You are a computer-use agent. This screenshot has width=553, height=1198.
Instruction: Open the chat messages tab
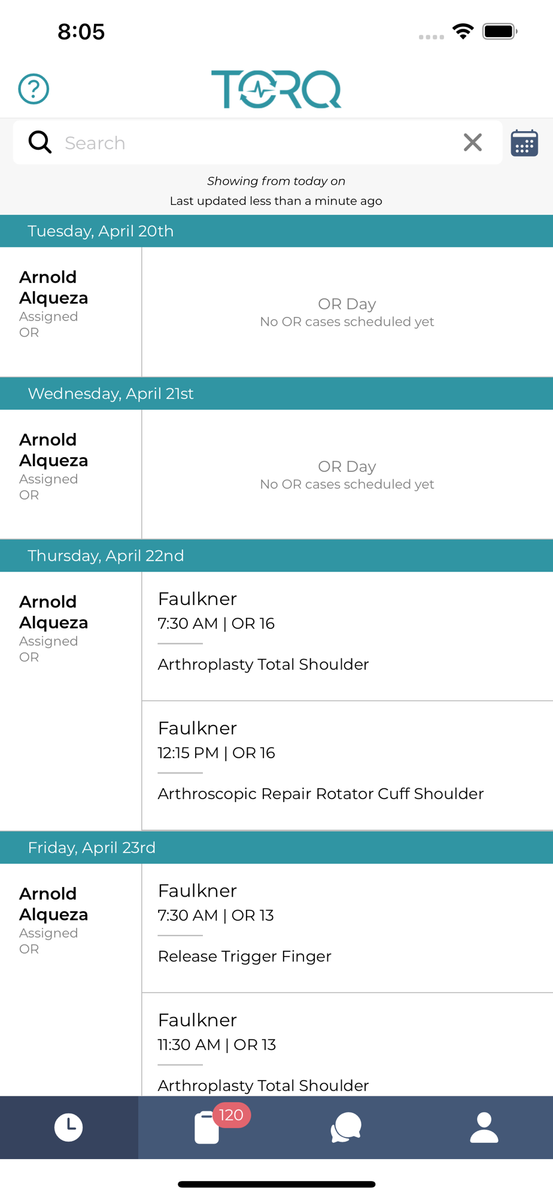(x=346, y=1127)
